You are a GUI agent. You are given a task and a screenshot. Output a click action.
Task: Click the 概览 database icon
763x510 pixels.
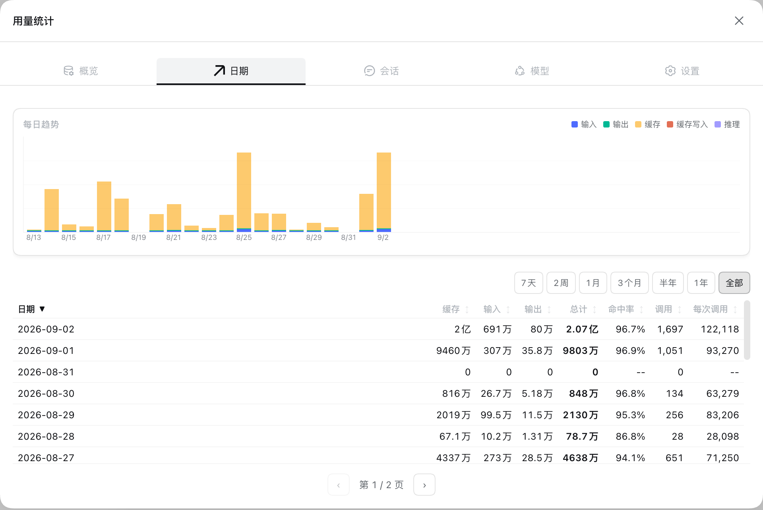68,71
